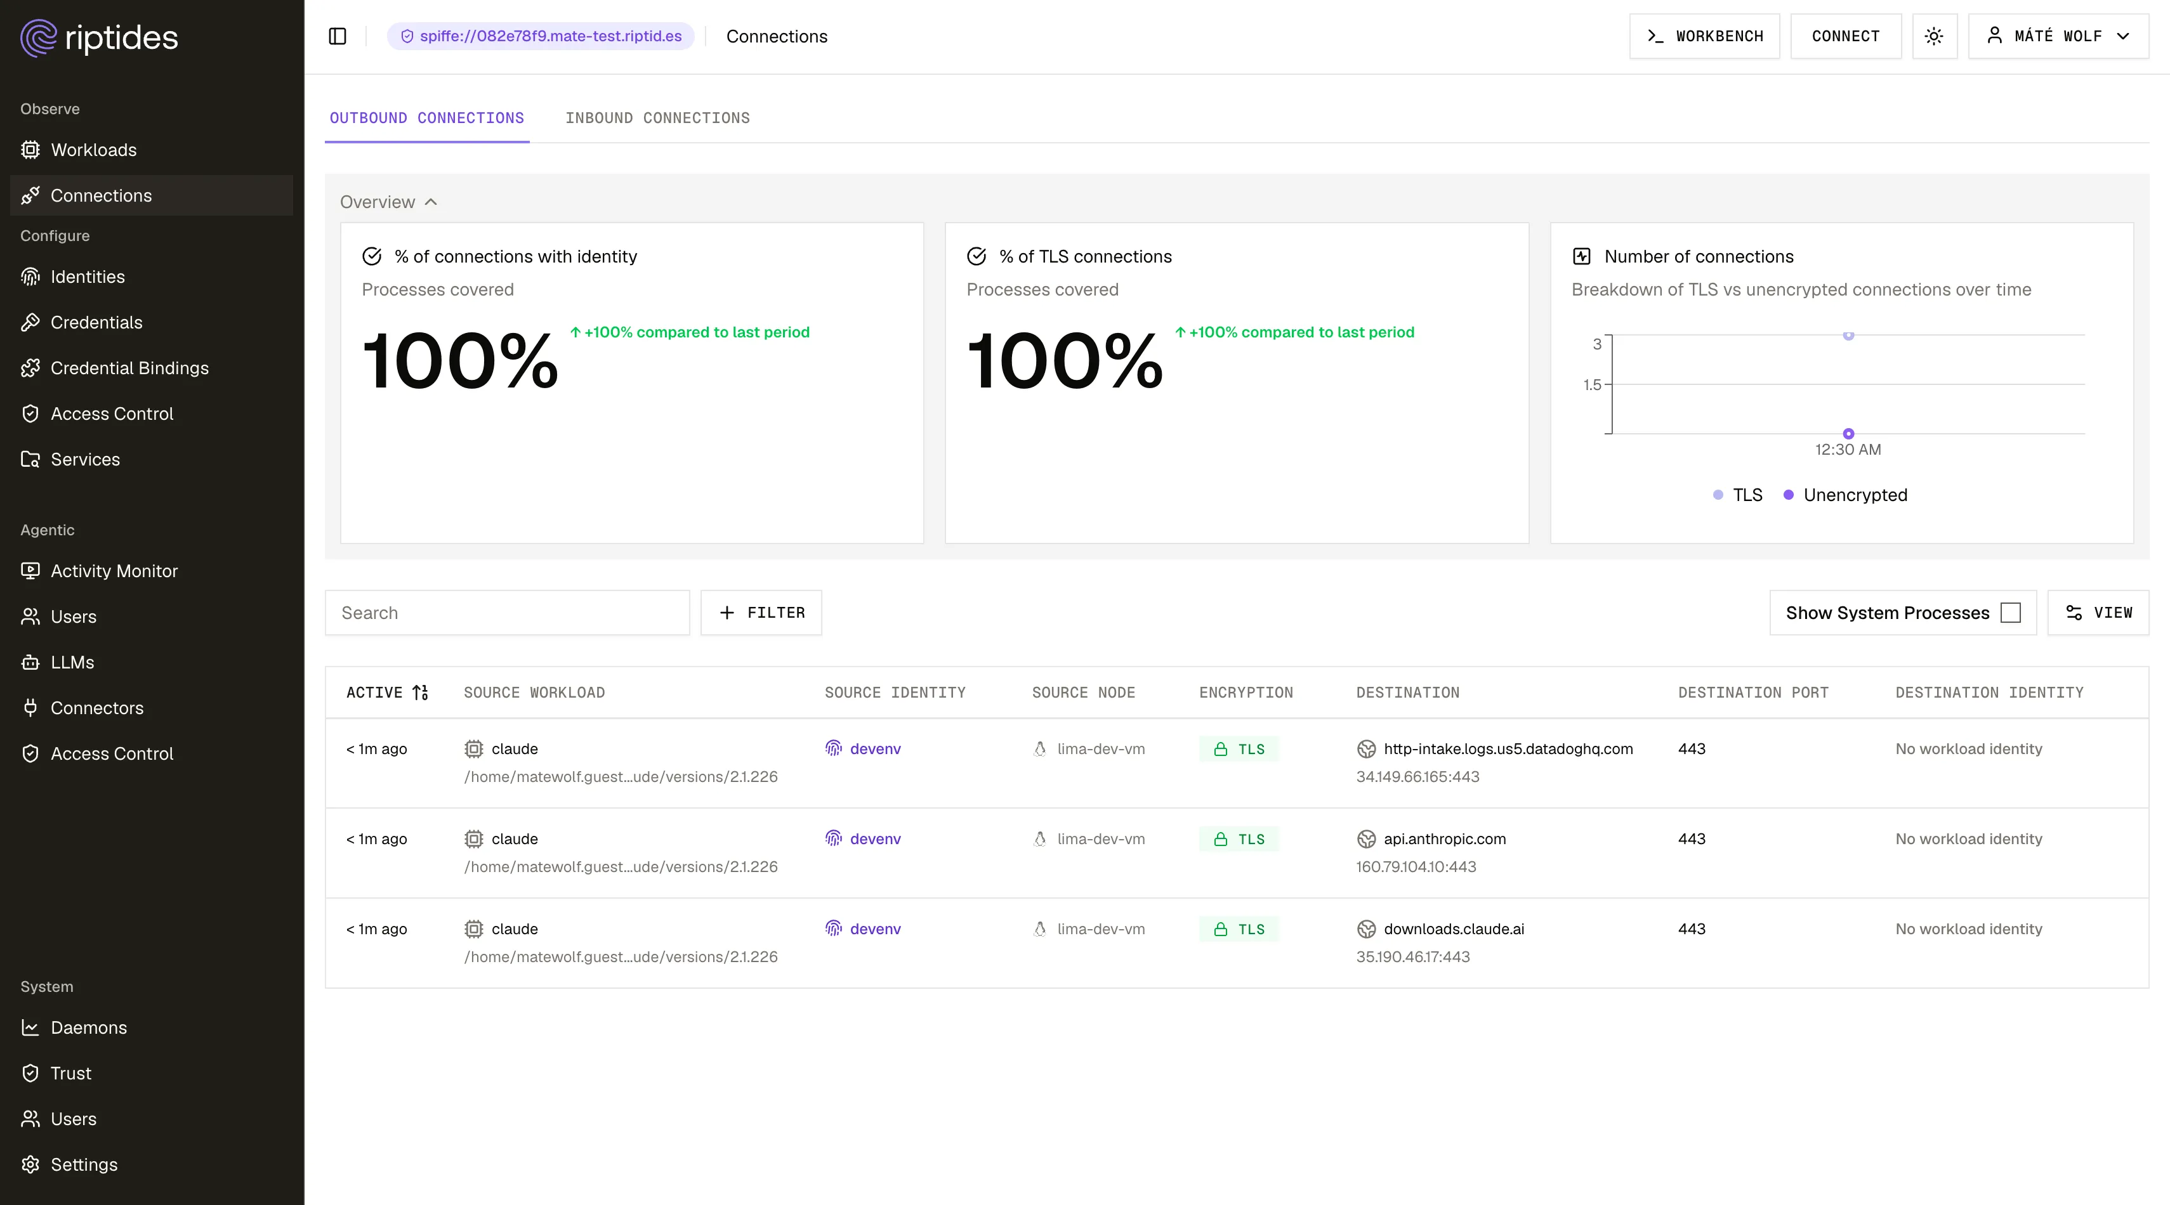Open Access Control under Agentic

tap(152, 753)
